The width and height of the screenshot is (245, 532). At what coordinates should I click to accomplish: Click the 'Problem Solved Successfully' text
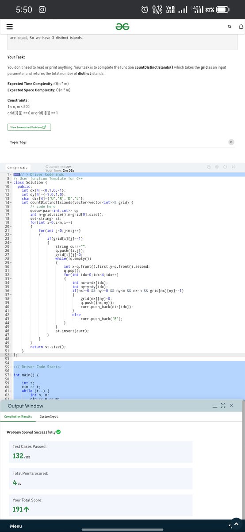click(x=31, y=432)
